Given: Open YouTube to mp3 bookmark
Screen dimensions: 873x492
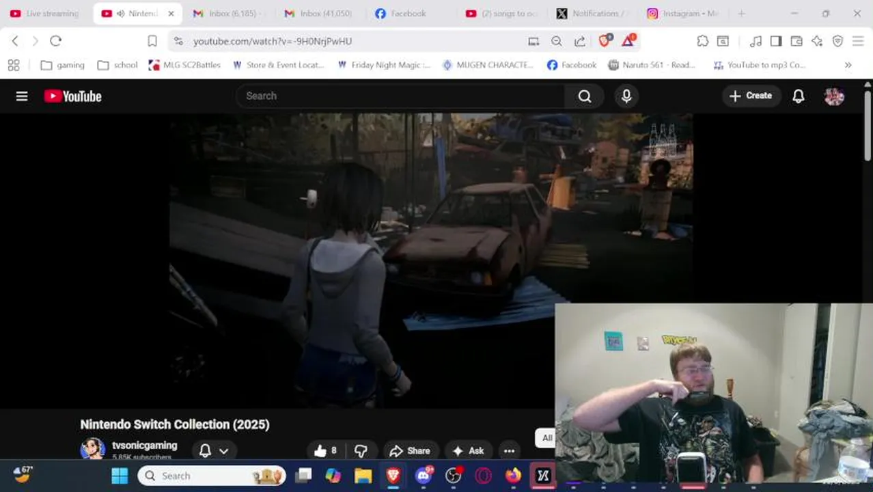Looking at the screenshot, I should coord(759,65).
